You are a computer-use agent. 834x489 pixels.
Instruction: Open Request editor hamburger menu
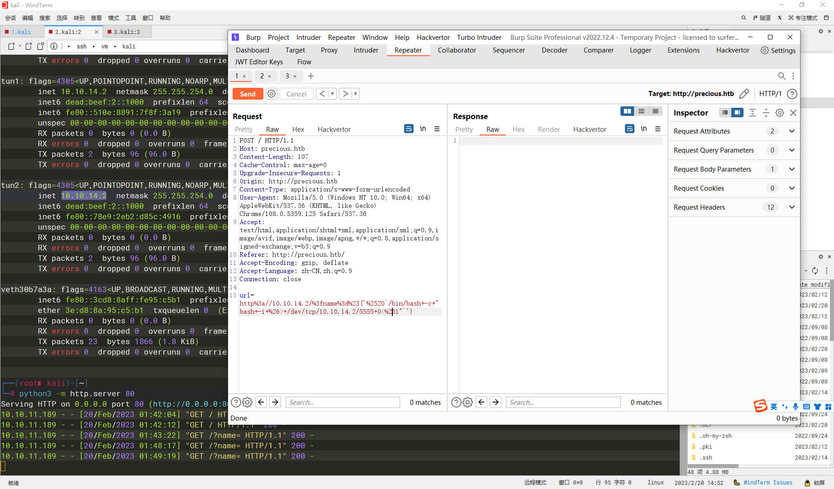pyautogui.click(x=437, y=129)
